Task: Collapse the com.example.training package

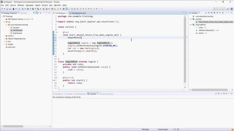Action: [x=7, y=25]
